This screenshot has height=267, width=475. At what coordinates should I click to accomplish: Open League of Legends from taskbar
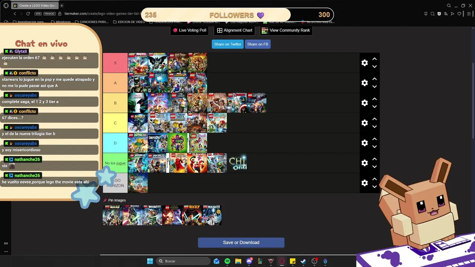(x=260, y=261)
